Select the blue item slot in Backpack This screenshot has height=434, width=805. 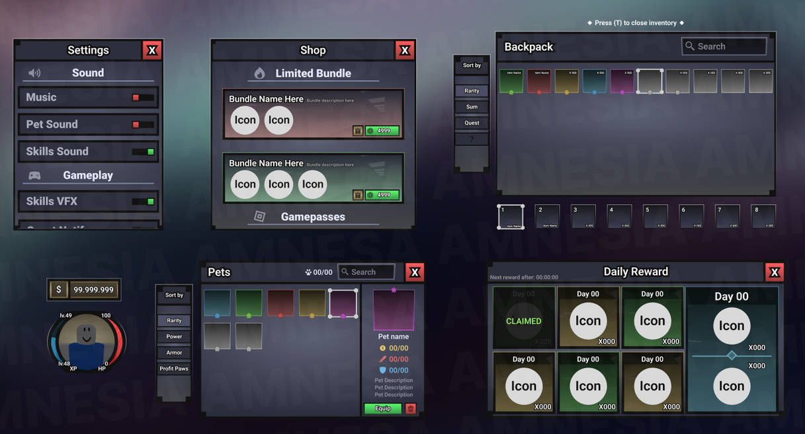tap(595, 81)
